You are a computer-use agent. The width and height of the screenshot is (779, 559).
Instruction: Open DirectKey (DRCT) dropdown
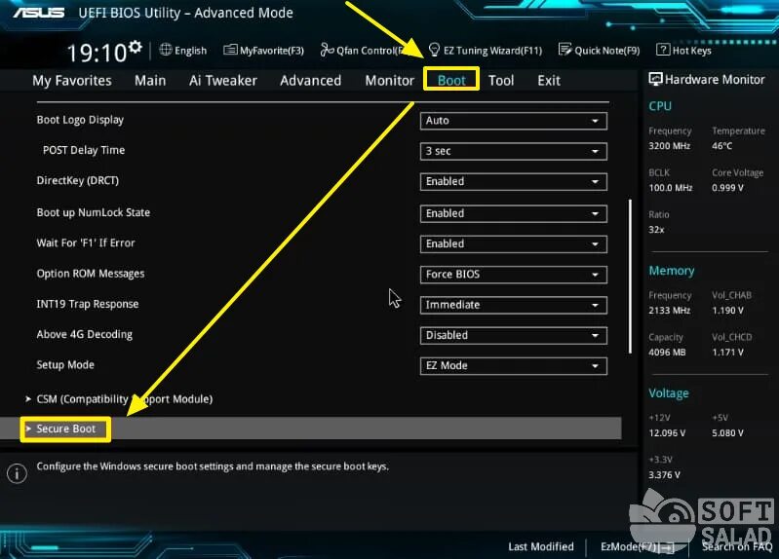(x=513, y=182)
